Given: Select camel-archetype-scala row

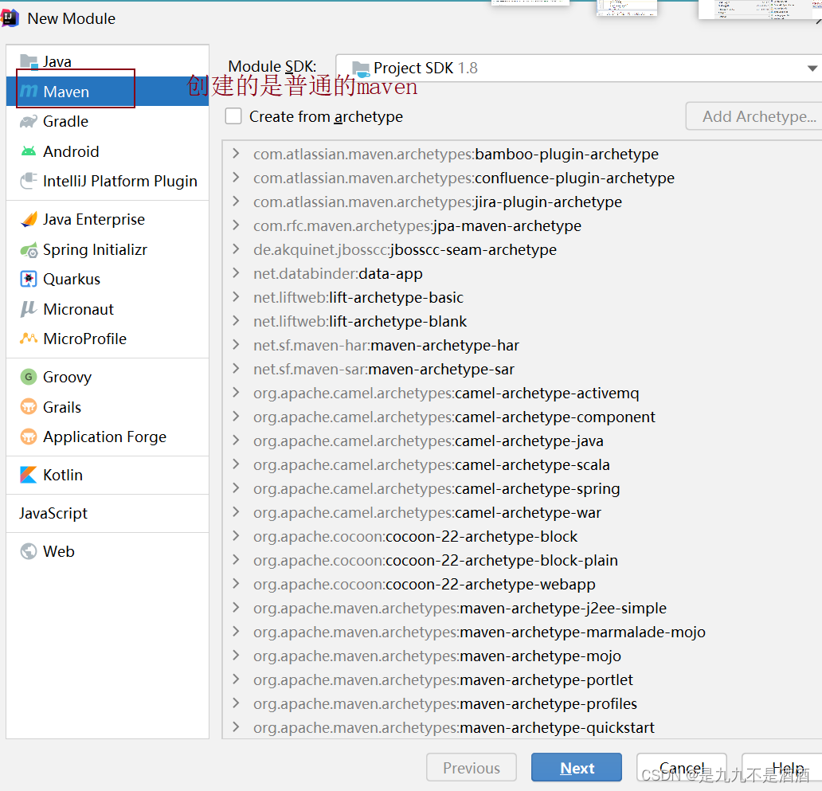Looking at the screenshot, I should pos(523,464).
